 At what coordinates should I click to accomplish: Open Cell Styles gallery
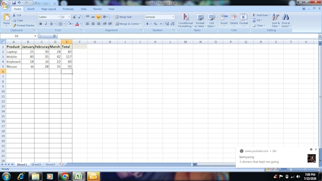pyautogui.click(x=211, y=20)
